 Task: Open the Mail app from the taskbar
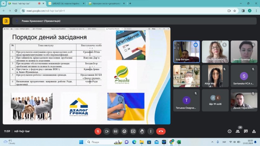[157, 142]
